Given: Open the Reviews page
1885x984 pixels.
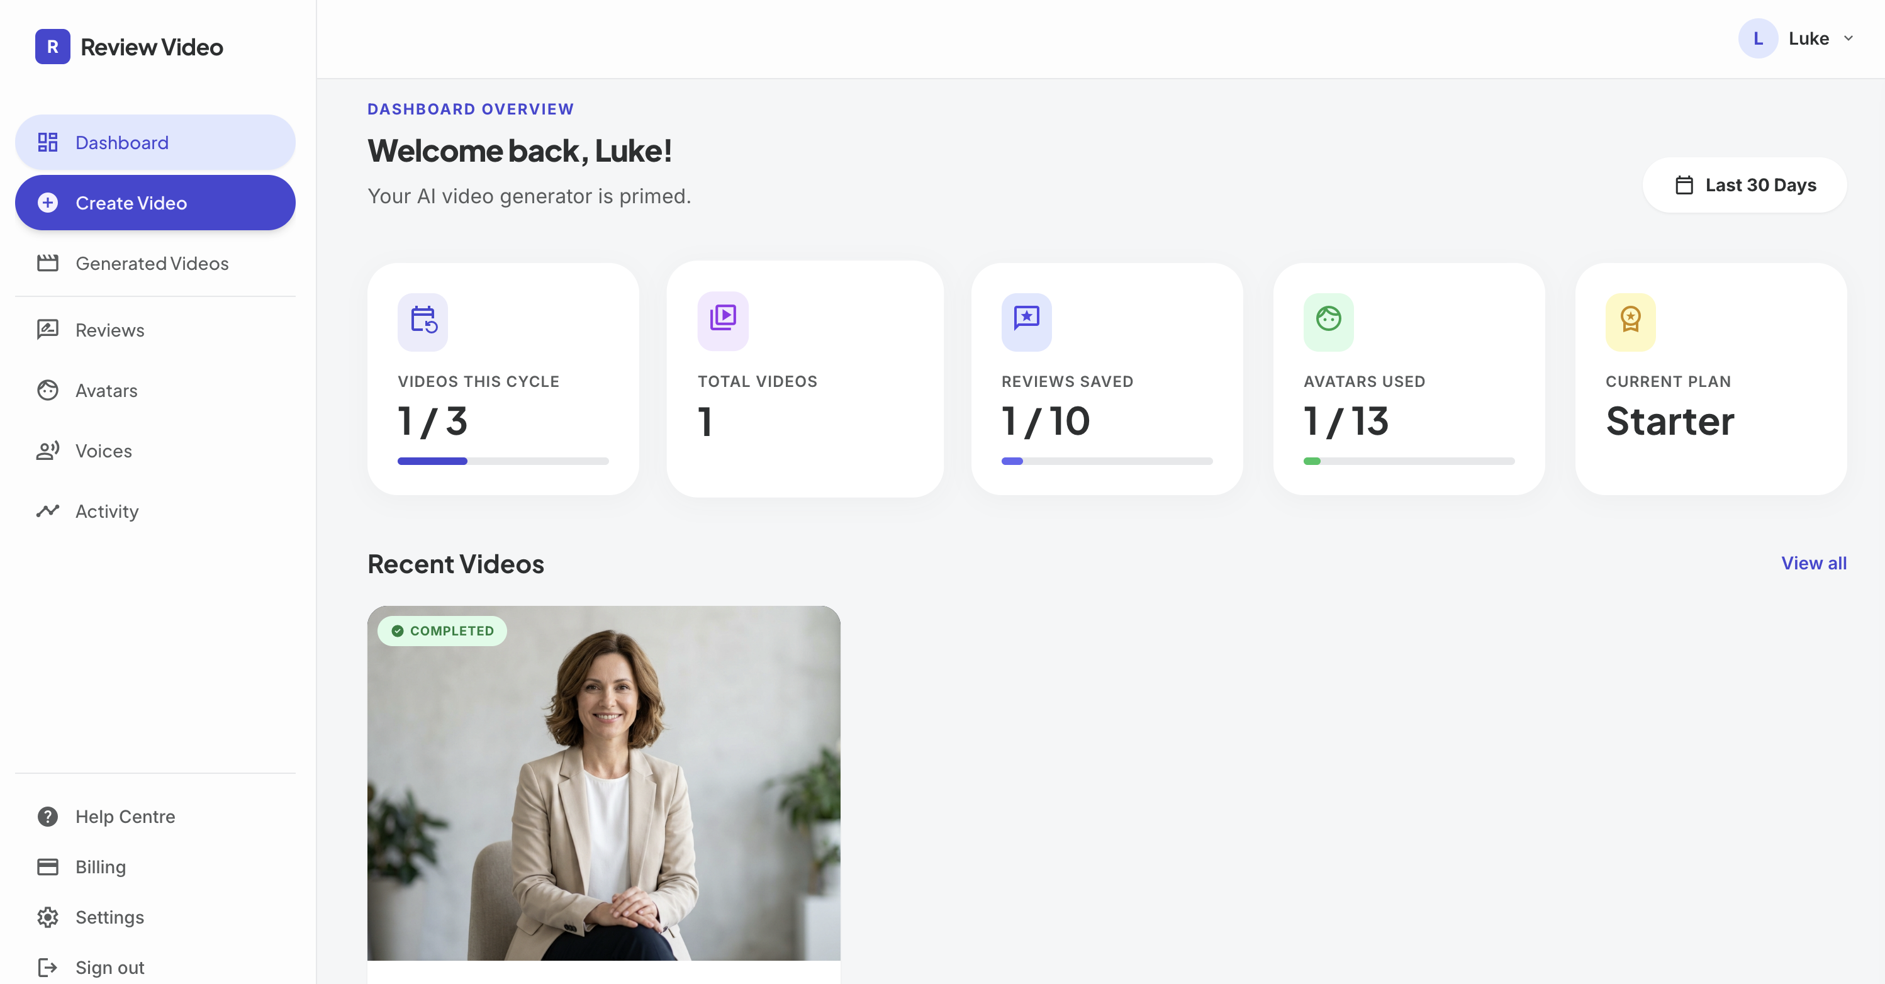Looking at the screenshot, I should tap(155, 330).
